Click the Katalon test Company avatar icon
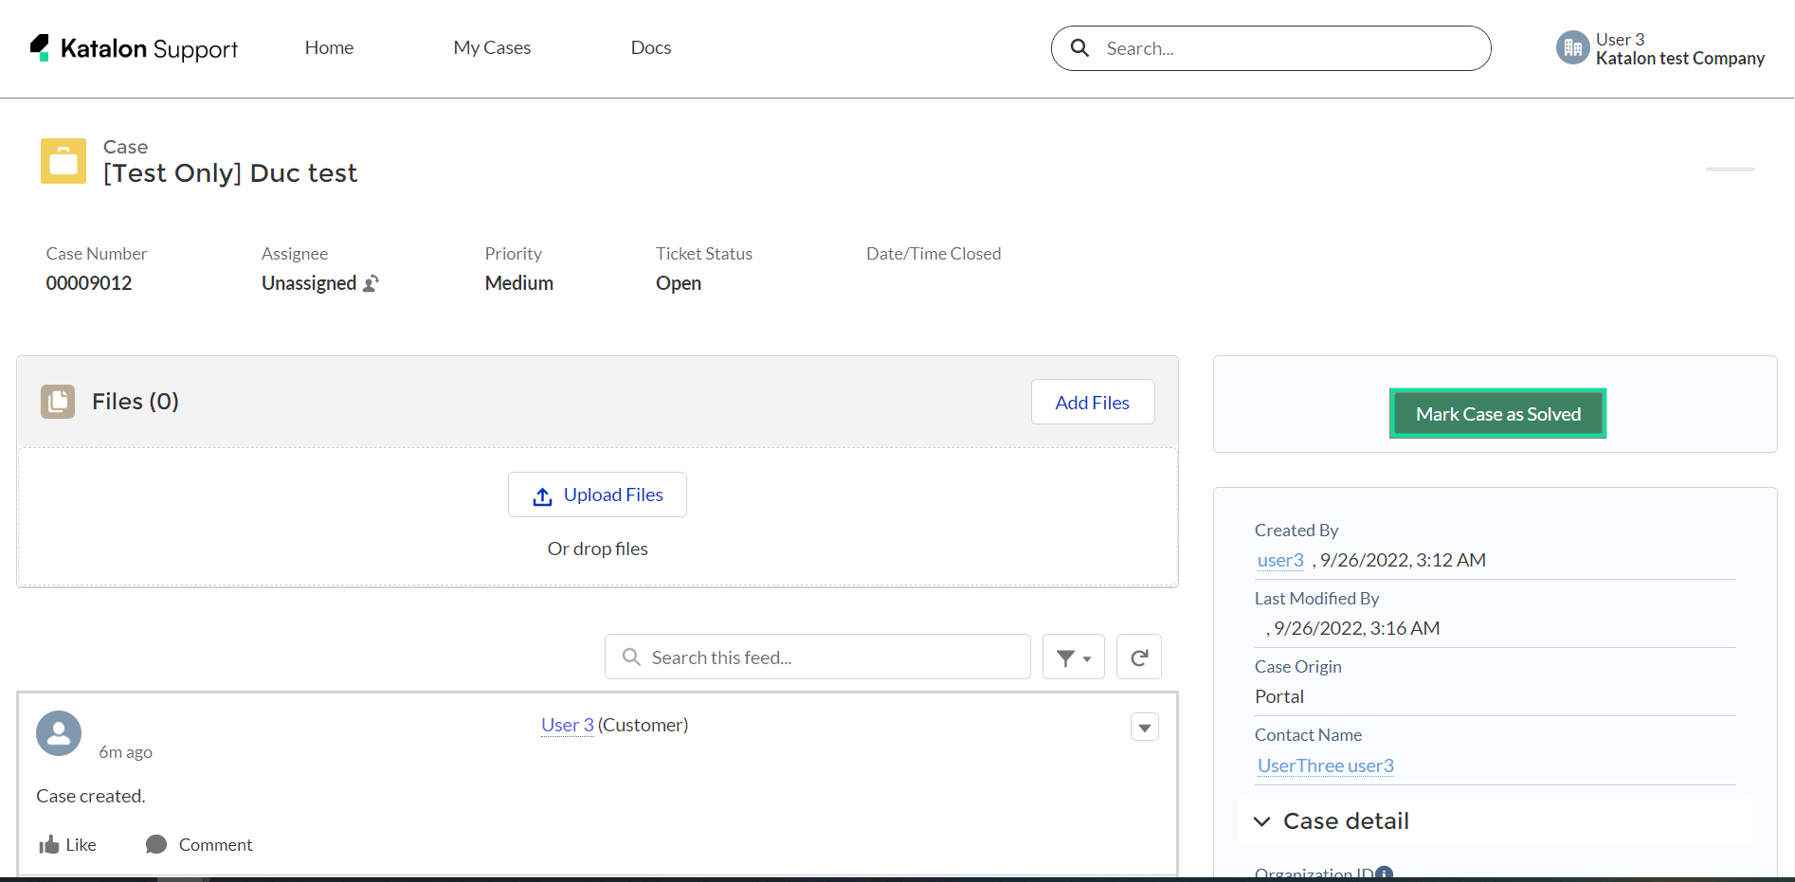The width and height of the screenshot is (1795, 882). (1571, 46)
